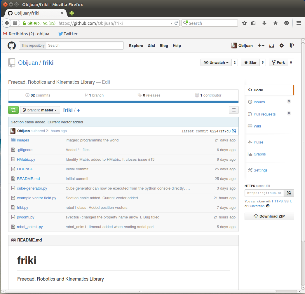305x294 pixels.
Task: Open the Issues sidebar tab
Action: [x=259, y=102]
